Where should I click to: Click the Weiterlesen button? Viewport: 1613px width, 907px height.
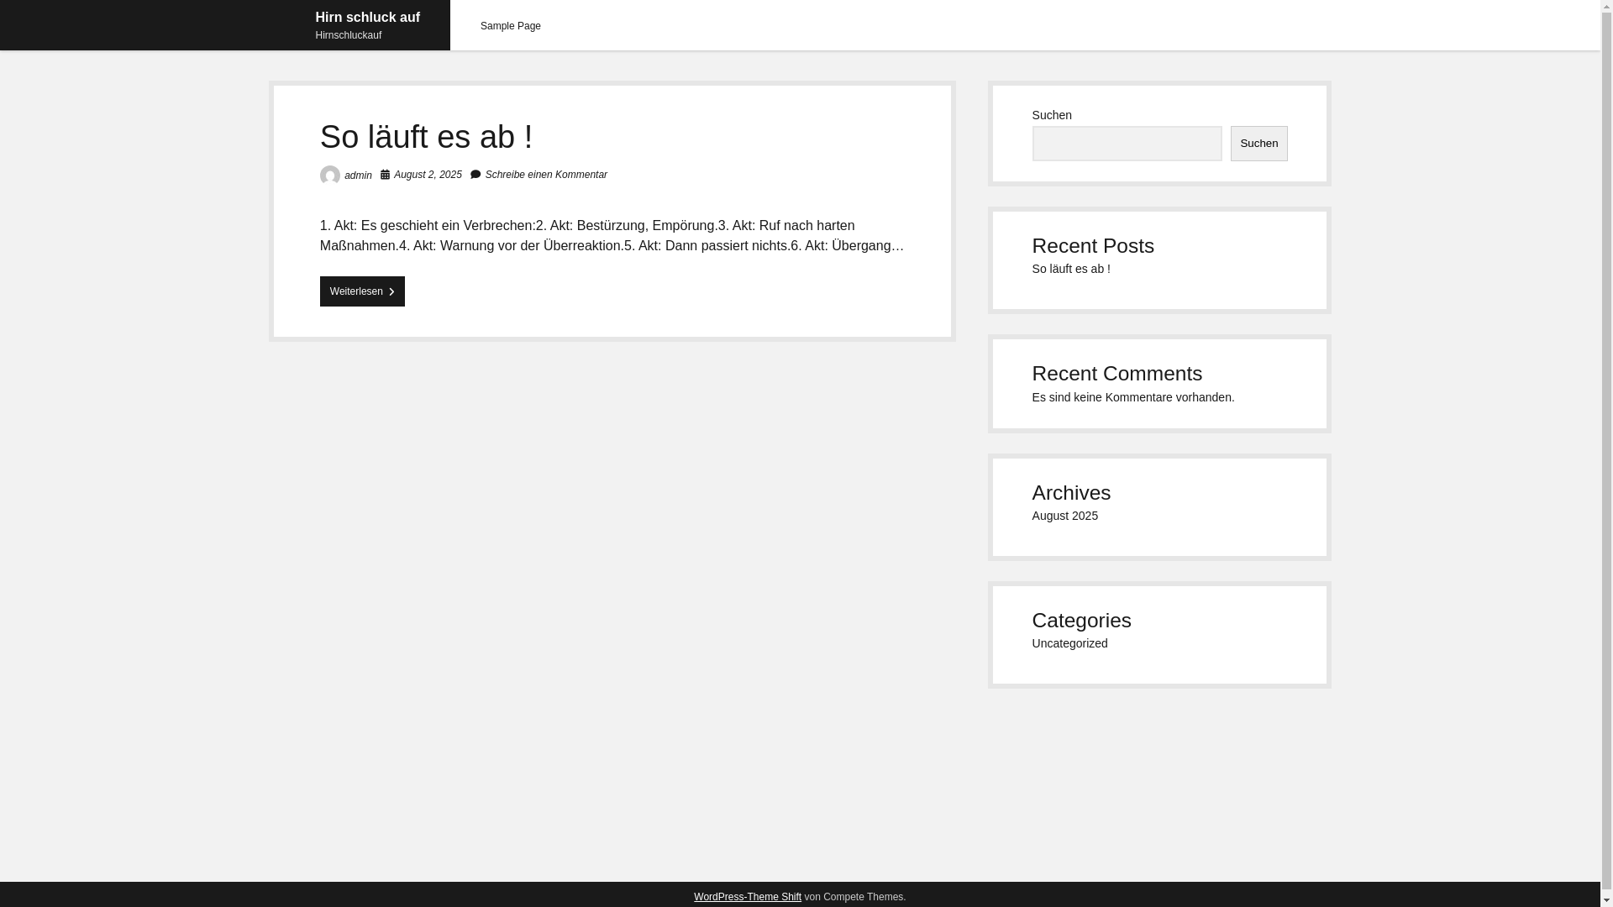pos(362,291)
